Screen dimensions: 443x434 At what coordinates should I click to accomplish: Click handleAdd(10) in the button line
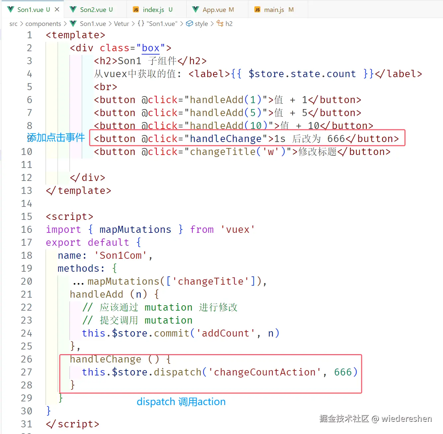[229, 125]
